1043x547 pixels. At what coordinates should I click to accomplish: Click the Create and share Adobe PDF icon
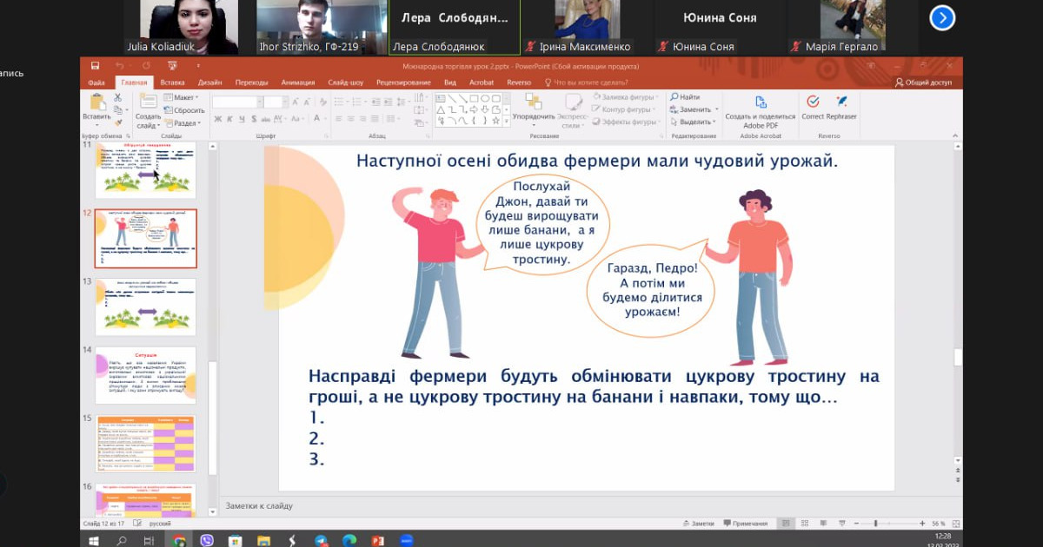click(760, 102)
